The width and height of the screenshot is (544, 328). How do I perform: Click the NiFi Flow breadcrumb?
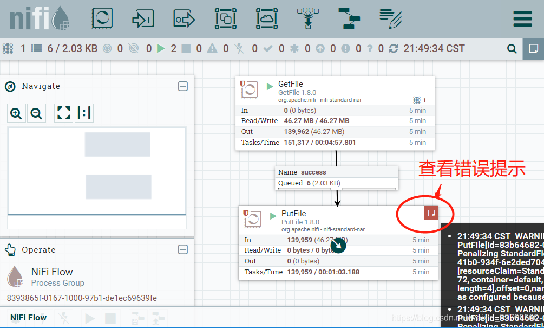pyautogui.click(x=29, y=318)
